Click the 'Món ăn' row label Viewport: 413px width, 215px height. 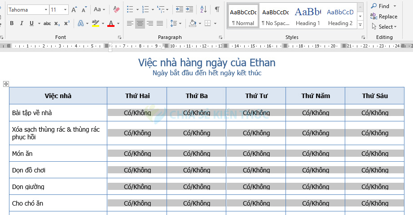[x=22, y=154]
